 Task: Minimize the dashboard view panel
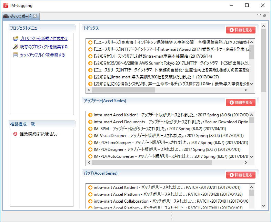tap(259, 15)
